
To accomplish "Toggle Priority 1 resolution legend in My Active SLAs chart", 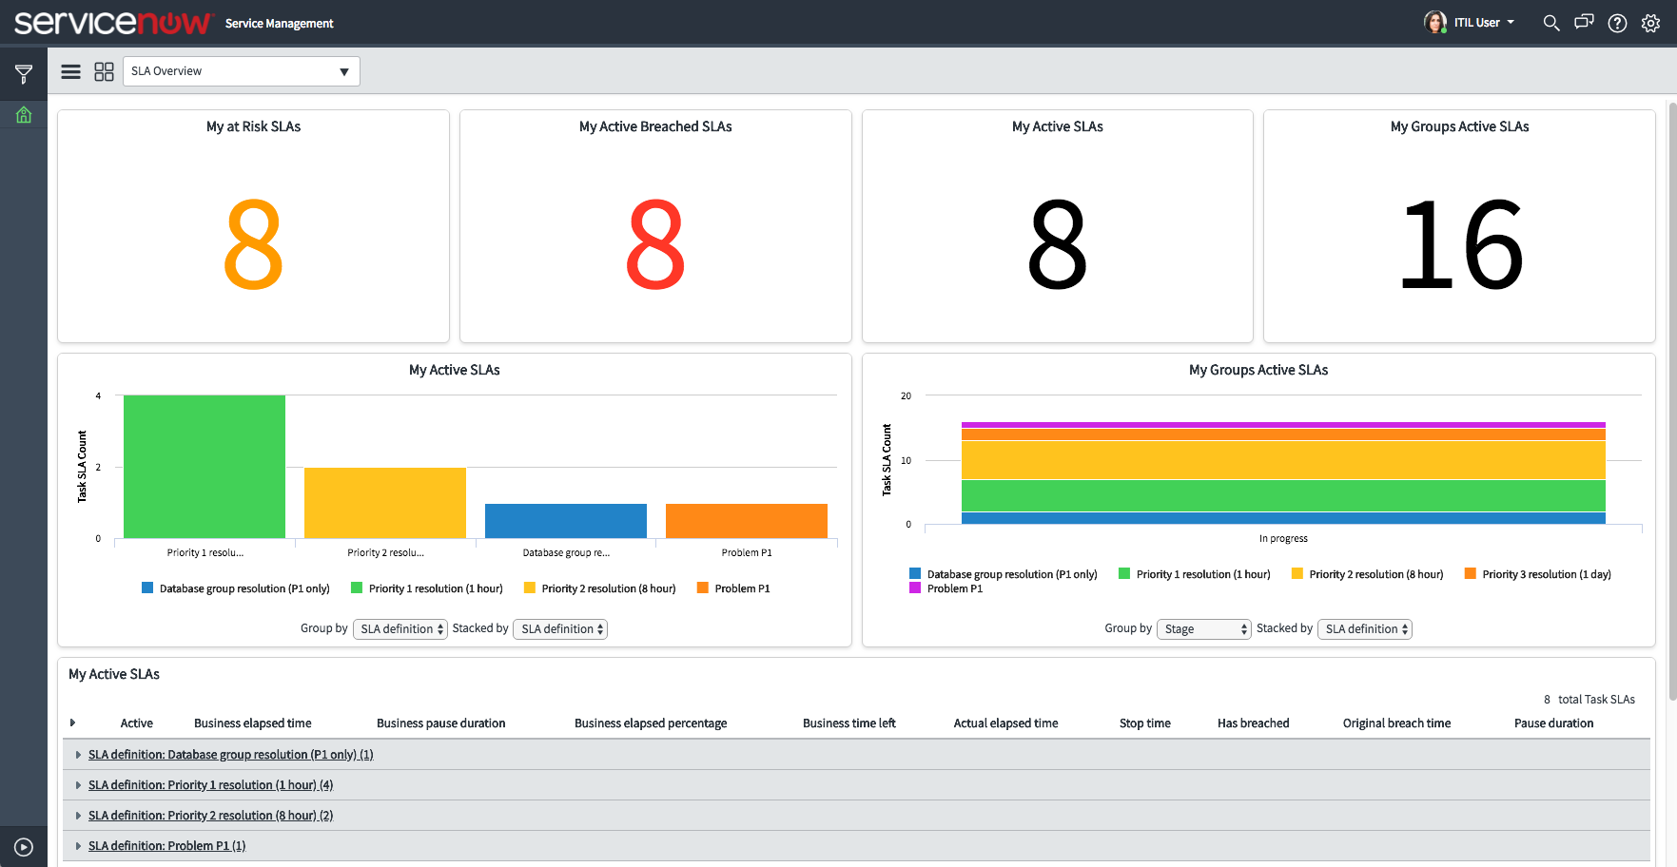I will [427, 588].
